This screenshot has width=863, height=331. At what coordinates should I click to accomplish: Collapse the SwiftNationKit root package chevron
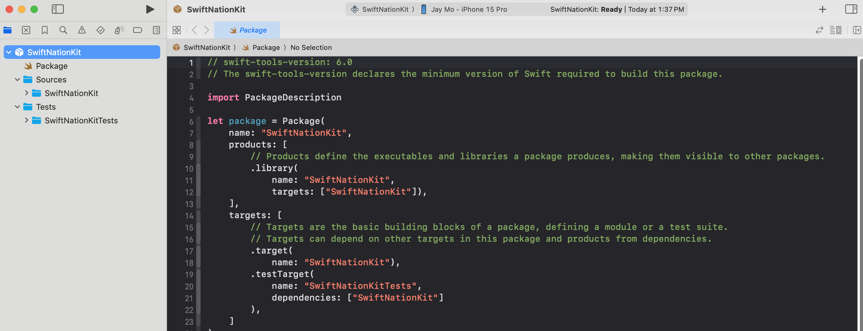coord(9,52)
